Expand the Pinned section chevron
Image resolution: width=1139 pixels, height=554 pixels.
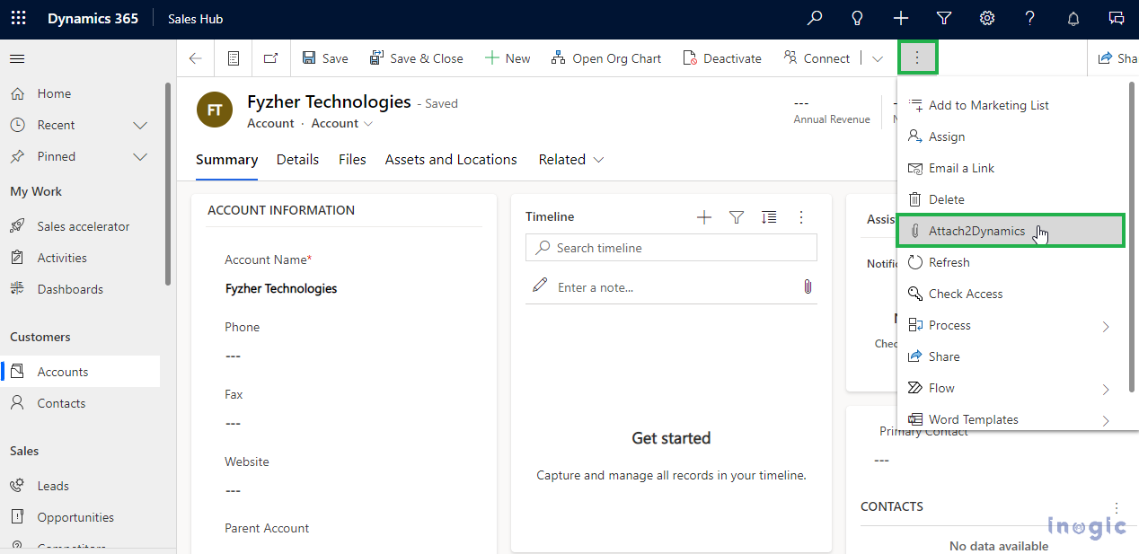click(140, 156)
